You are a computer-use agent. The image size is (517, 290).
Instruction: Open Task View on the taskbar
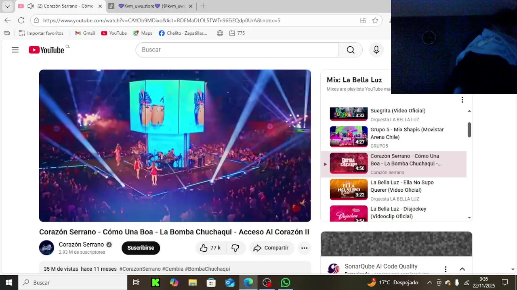[x=137, y=283]
